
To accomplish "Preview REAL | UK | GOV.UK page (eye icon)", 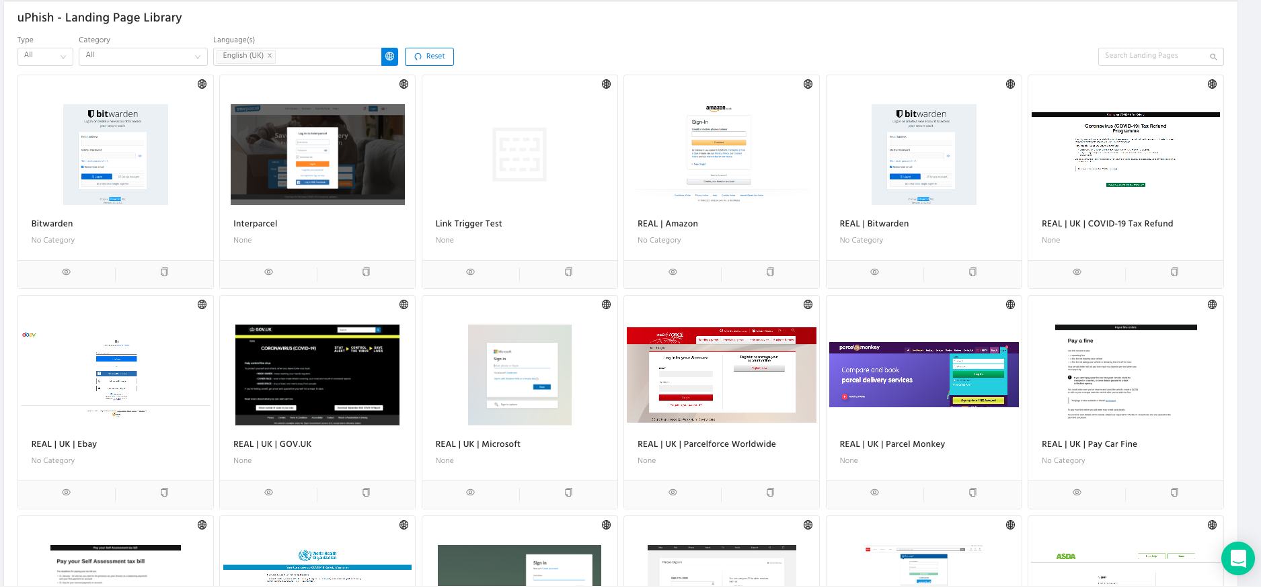I will [268, 493].
